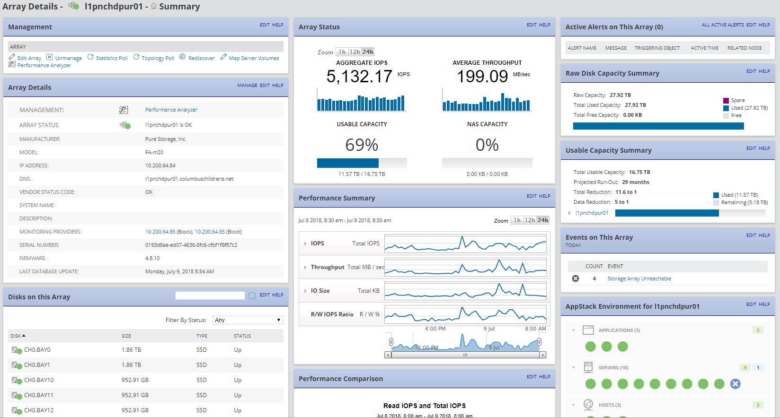Click the Topology Poll refresh icon
This screenshot has height=418, width=780.
point(136,57)
